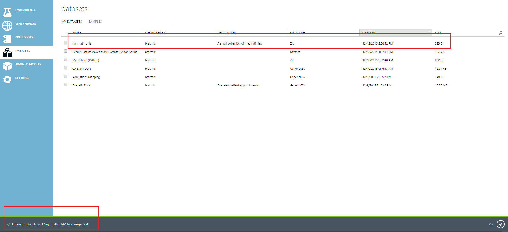Click 'Diabetes patient appointments' description
This screenshot has width=508, height=232.
click(x=238, y=85)
